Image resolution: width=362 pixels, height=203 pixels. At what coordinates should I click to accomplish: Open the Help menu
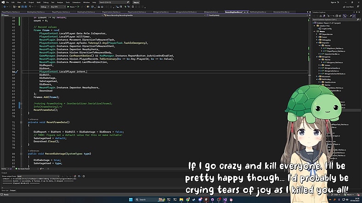coord(94,2)
